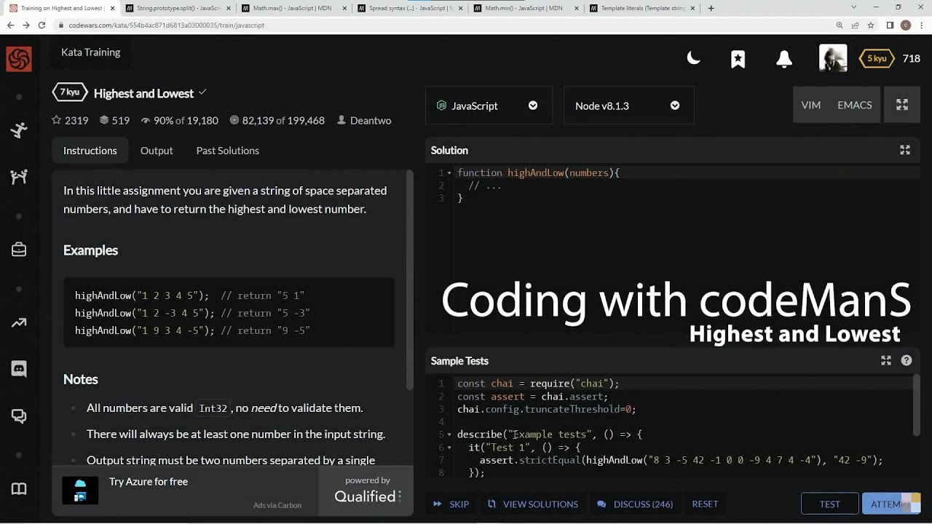Click the browser back arrow
932x524 pixels.
click(x=10, y=25)
